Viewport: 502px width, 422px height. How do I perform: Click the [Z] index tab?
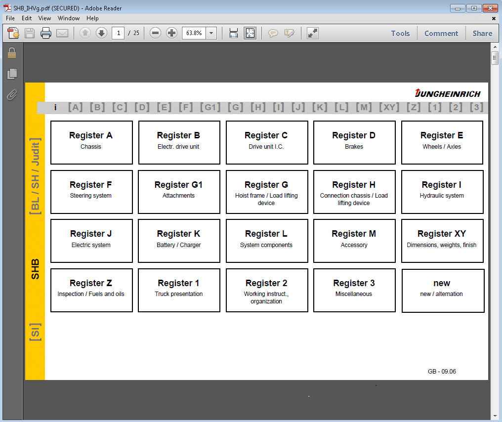[x=414, y=107]
